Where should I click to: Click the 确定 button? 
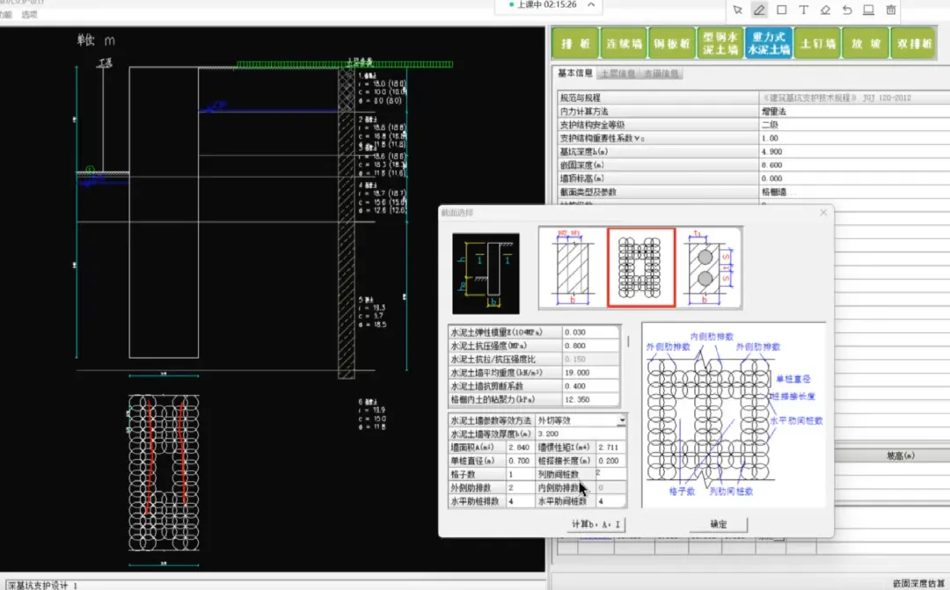[x=719, y=525]
